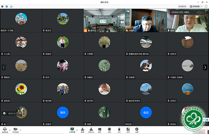Image resolution: width=209 pixels, height=134 pixels.
Task: Click the Share Screen (共享屏幕) button
Action: (72, 130)
